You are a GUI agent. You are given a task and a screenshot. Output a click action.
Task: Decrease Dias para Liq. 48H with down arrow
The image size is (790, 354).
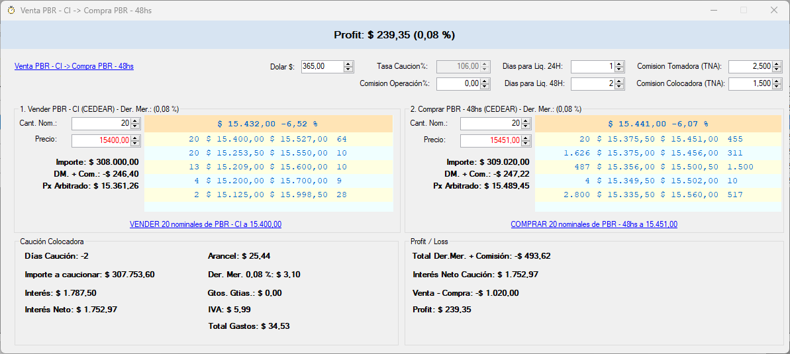pyautogui.click(x=620, y=87)
